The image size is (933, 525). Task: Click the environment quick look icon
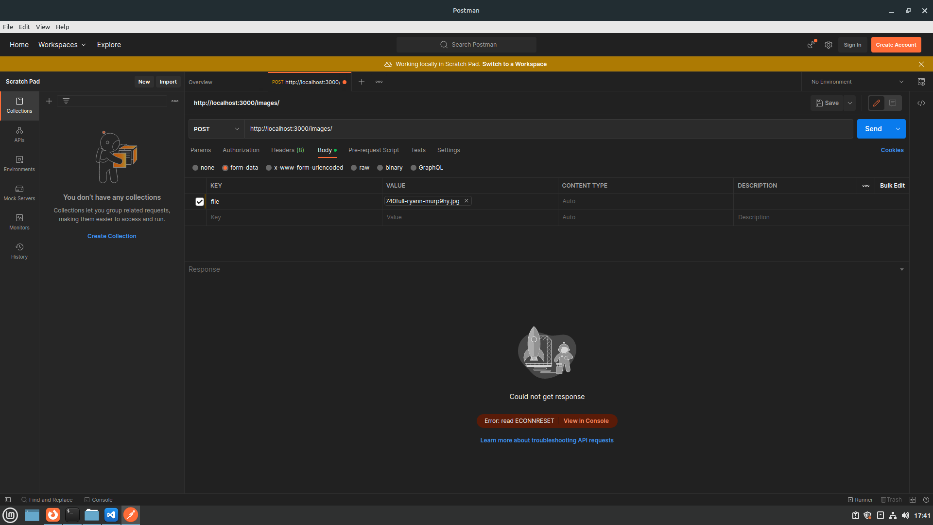pos(921,82)
